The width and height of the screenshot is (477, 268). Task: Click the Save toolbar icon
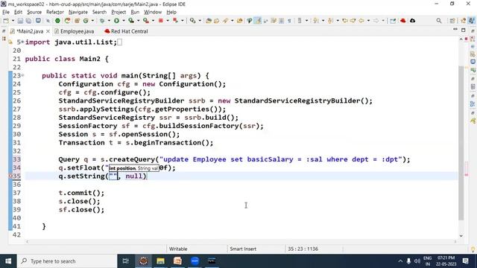point(20,21)
